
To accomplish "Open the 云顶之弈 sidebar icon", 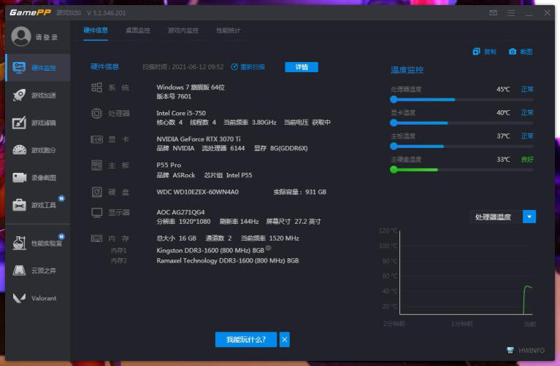I will click(x=19, y=270).
